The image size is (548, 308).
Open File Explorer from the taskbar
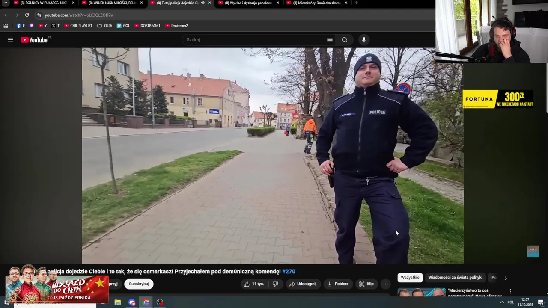pyautogui.click(x=117, y=302)
